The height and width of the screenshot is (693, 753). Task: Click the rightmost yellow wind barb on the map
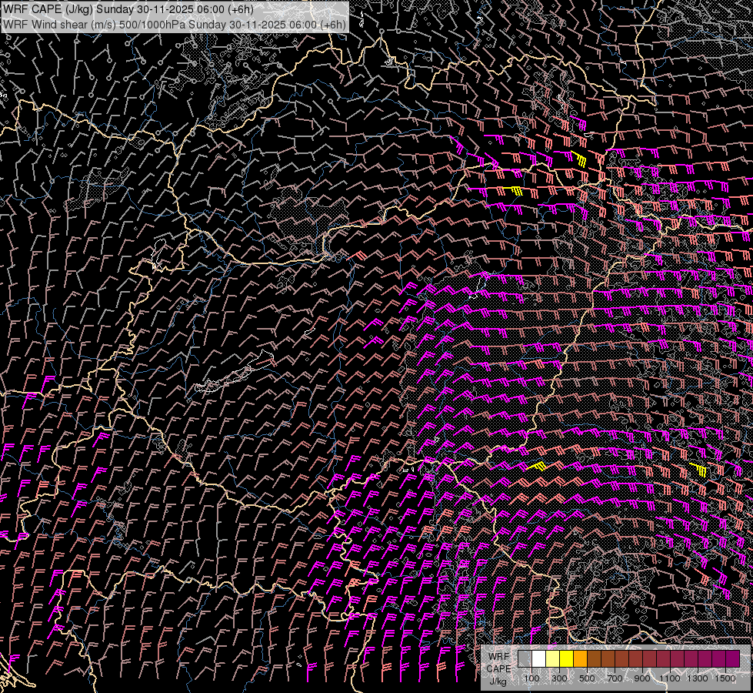(698, 469)
